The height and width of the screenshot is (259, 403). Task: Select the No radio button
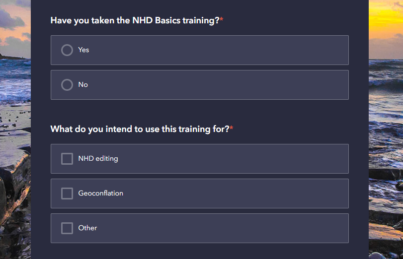(67, 85)
